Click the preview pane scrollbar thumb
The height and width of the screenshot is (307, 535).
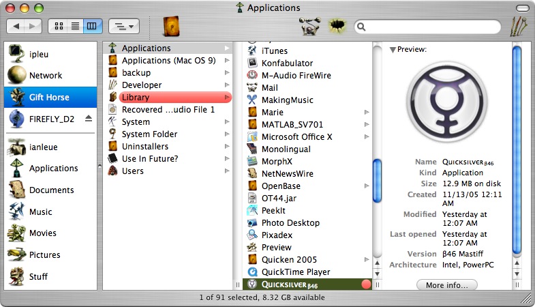tap(517, 150)
